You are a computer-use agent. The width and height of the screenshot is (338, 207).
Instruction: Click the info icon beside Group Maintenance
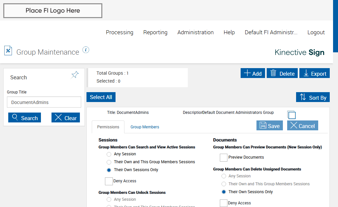point(86,50)
